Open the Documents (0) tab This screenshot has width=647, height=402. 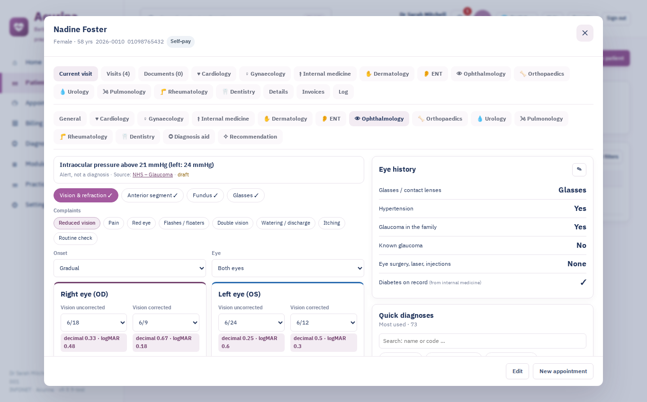163,74
